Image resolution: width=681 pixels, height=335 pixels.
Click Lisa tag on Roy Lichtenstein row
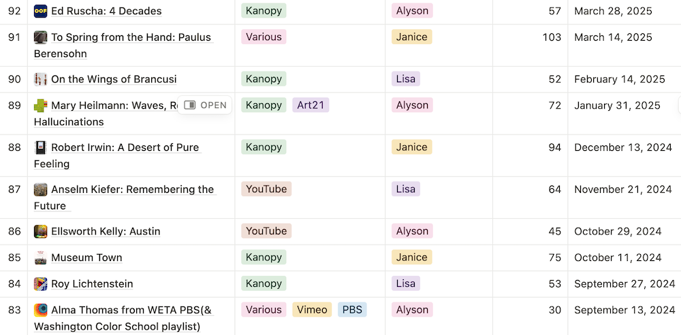tap(406, 283)
